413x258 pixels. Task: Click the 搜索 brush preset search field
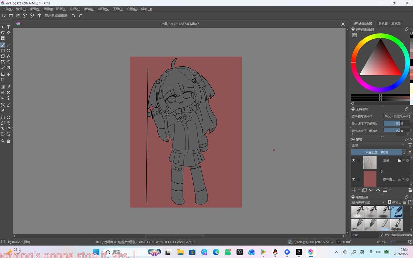[364, 235]
